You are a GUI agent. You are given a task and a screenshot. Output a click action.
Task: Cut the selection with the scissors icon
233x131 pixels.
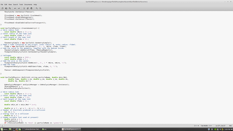(x=24, y=8)
